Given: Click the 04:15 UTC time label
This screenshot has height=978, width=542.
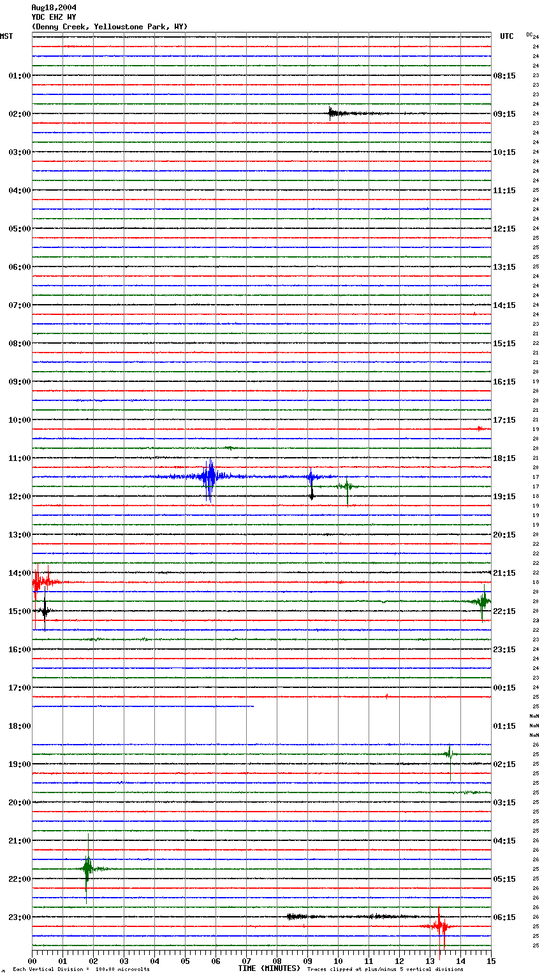Looking at the screenshot, I should 504,841.
